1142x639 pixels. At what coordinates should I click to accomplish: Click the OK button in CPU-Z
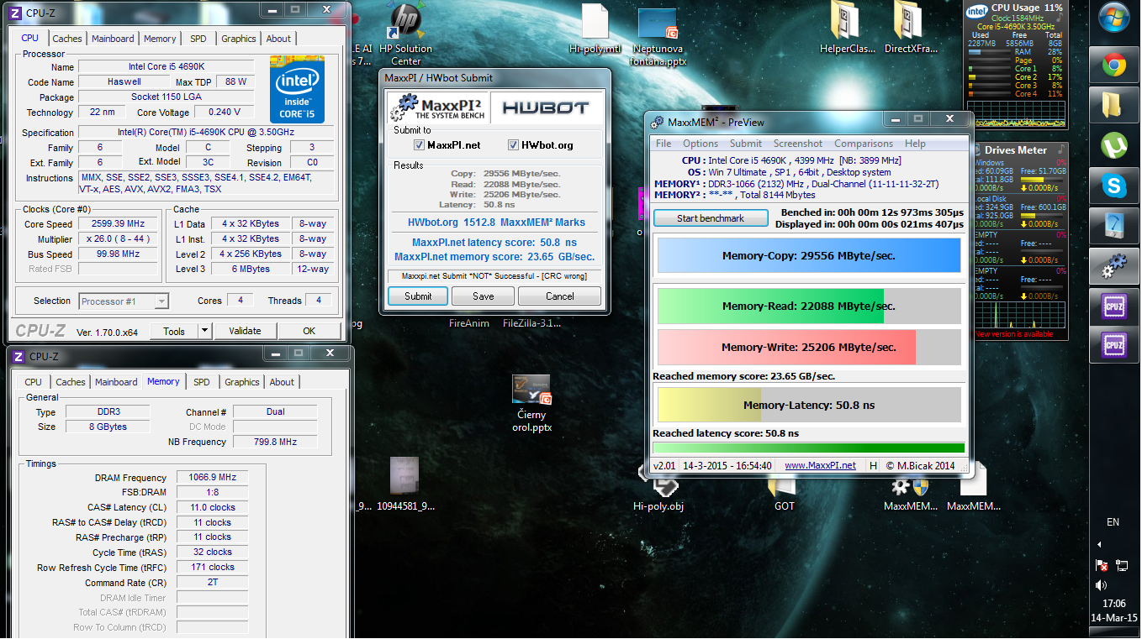(x=309, y=331)
